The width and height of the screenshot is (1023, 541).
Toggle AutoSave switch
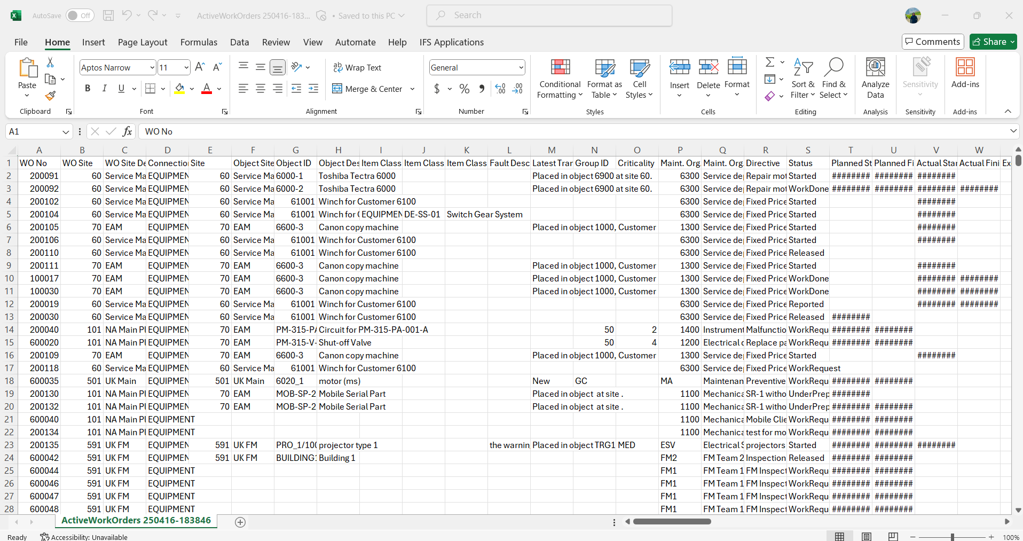click(x=80, y=15)
